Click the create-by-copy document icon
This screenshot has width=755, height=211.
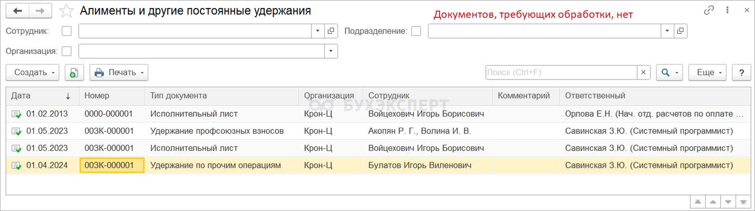coord(74,72)
